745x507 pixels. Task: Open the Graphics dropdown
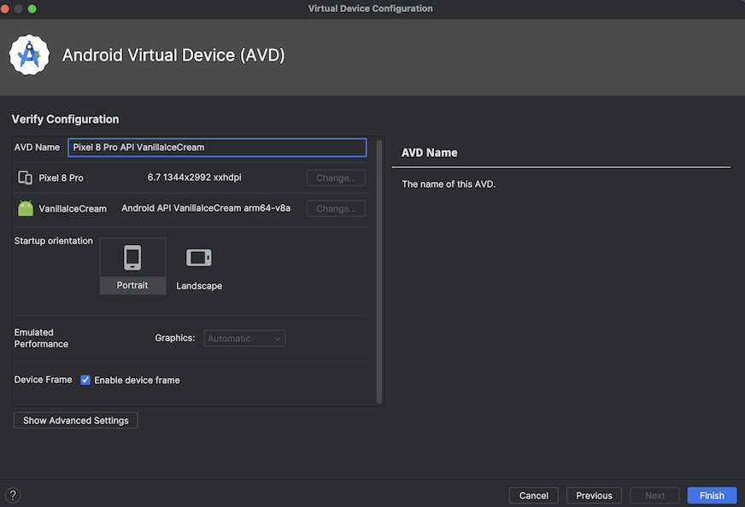click(245, 338)
